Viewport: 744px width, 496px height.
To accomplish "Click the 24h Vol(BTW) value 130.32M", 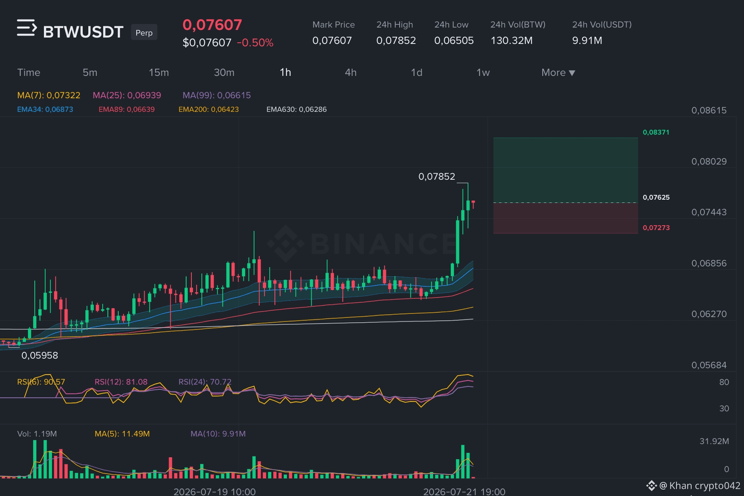I will coord(511,40).
